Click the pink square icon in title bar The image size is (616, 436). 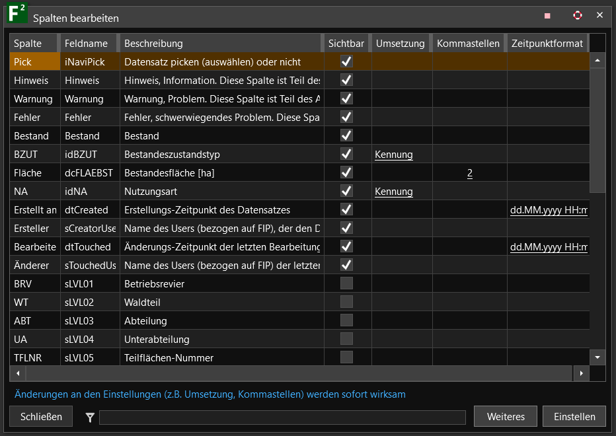[547, 15]
